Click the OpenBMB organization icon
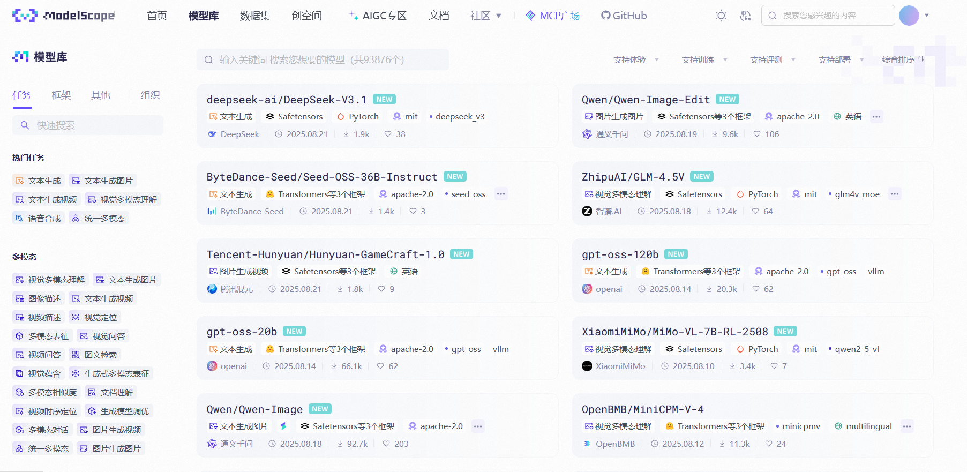The height and width of the screenshot is (472, 967). click(x=587, y=444)
